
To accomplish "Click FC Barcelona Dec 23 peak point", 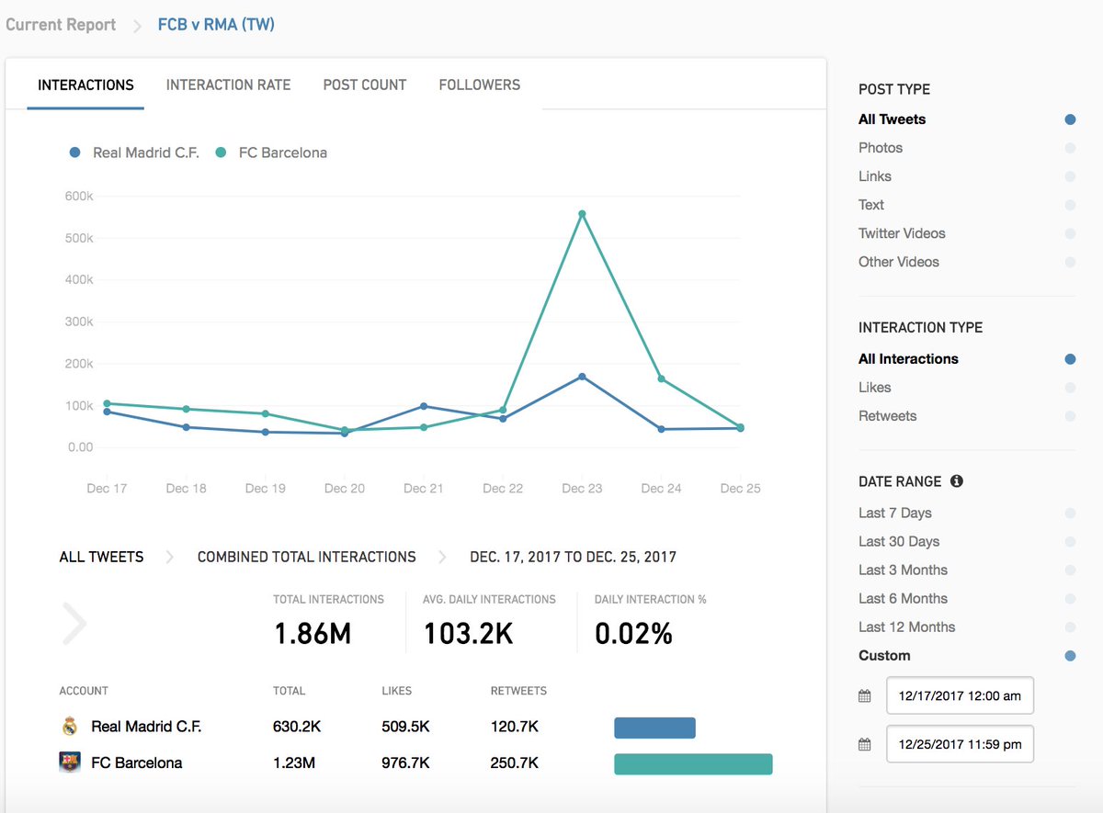I will pyautogui.click(x=582, y=214).
